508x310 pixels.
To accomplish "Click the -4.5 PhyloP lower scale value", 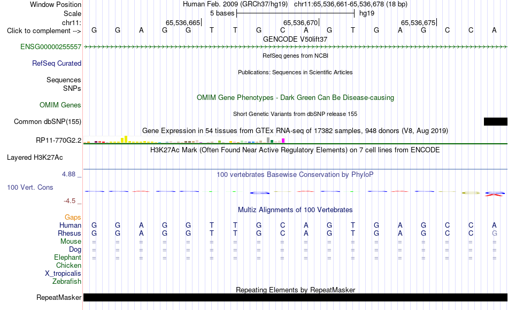I will coord(70,201).
